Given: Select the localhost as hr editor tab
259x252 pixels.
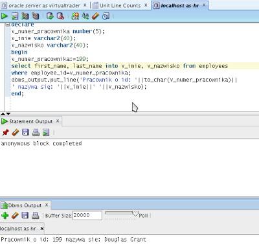Looking at the screenshot, I should click(x=179, y=6).
